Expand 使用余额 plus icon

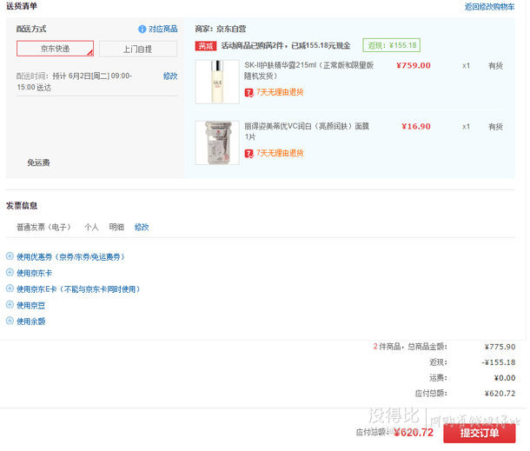tap(10, 321)
